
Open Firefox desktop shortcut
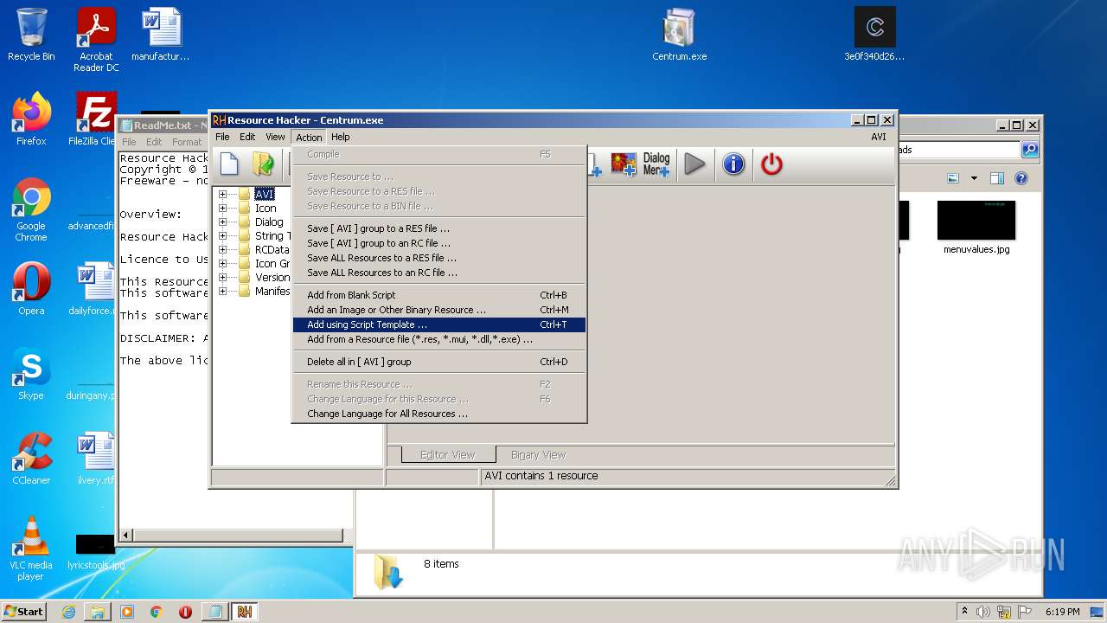point(31,119)
